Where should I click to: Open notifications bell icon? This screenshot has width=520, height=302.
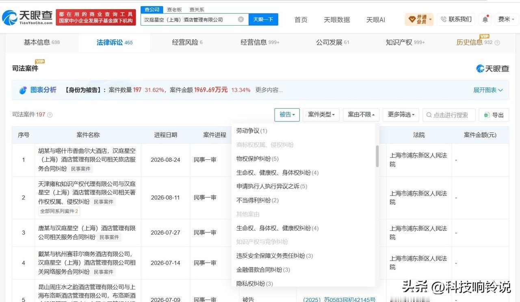click(485, 19)
